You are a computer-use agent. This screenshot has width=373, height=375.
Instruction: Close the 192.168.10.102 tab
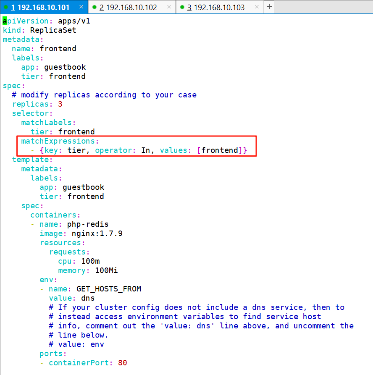click(169, 7)
